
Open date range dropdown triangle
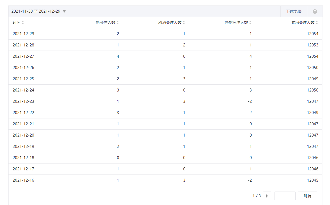click(x=64, y=11)
